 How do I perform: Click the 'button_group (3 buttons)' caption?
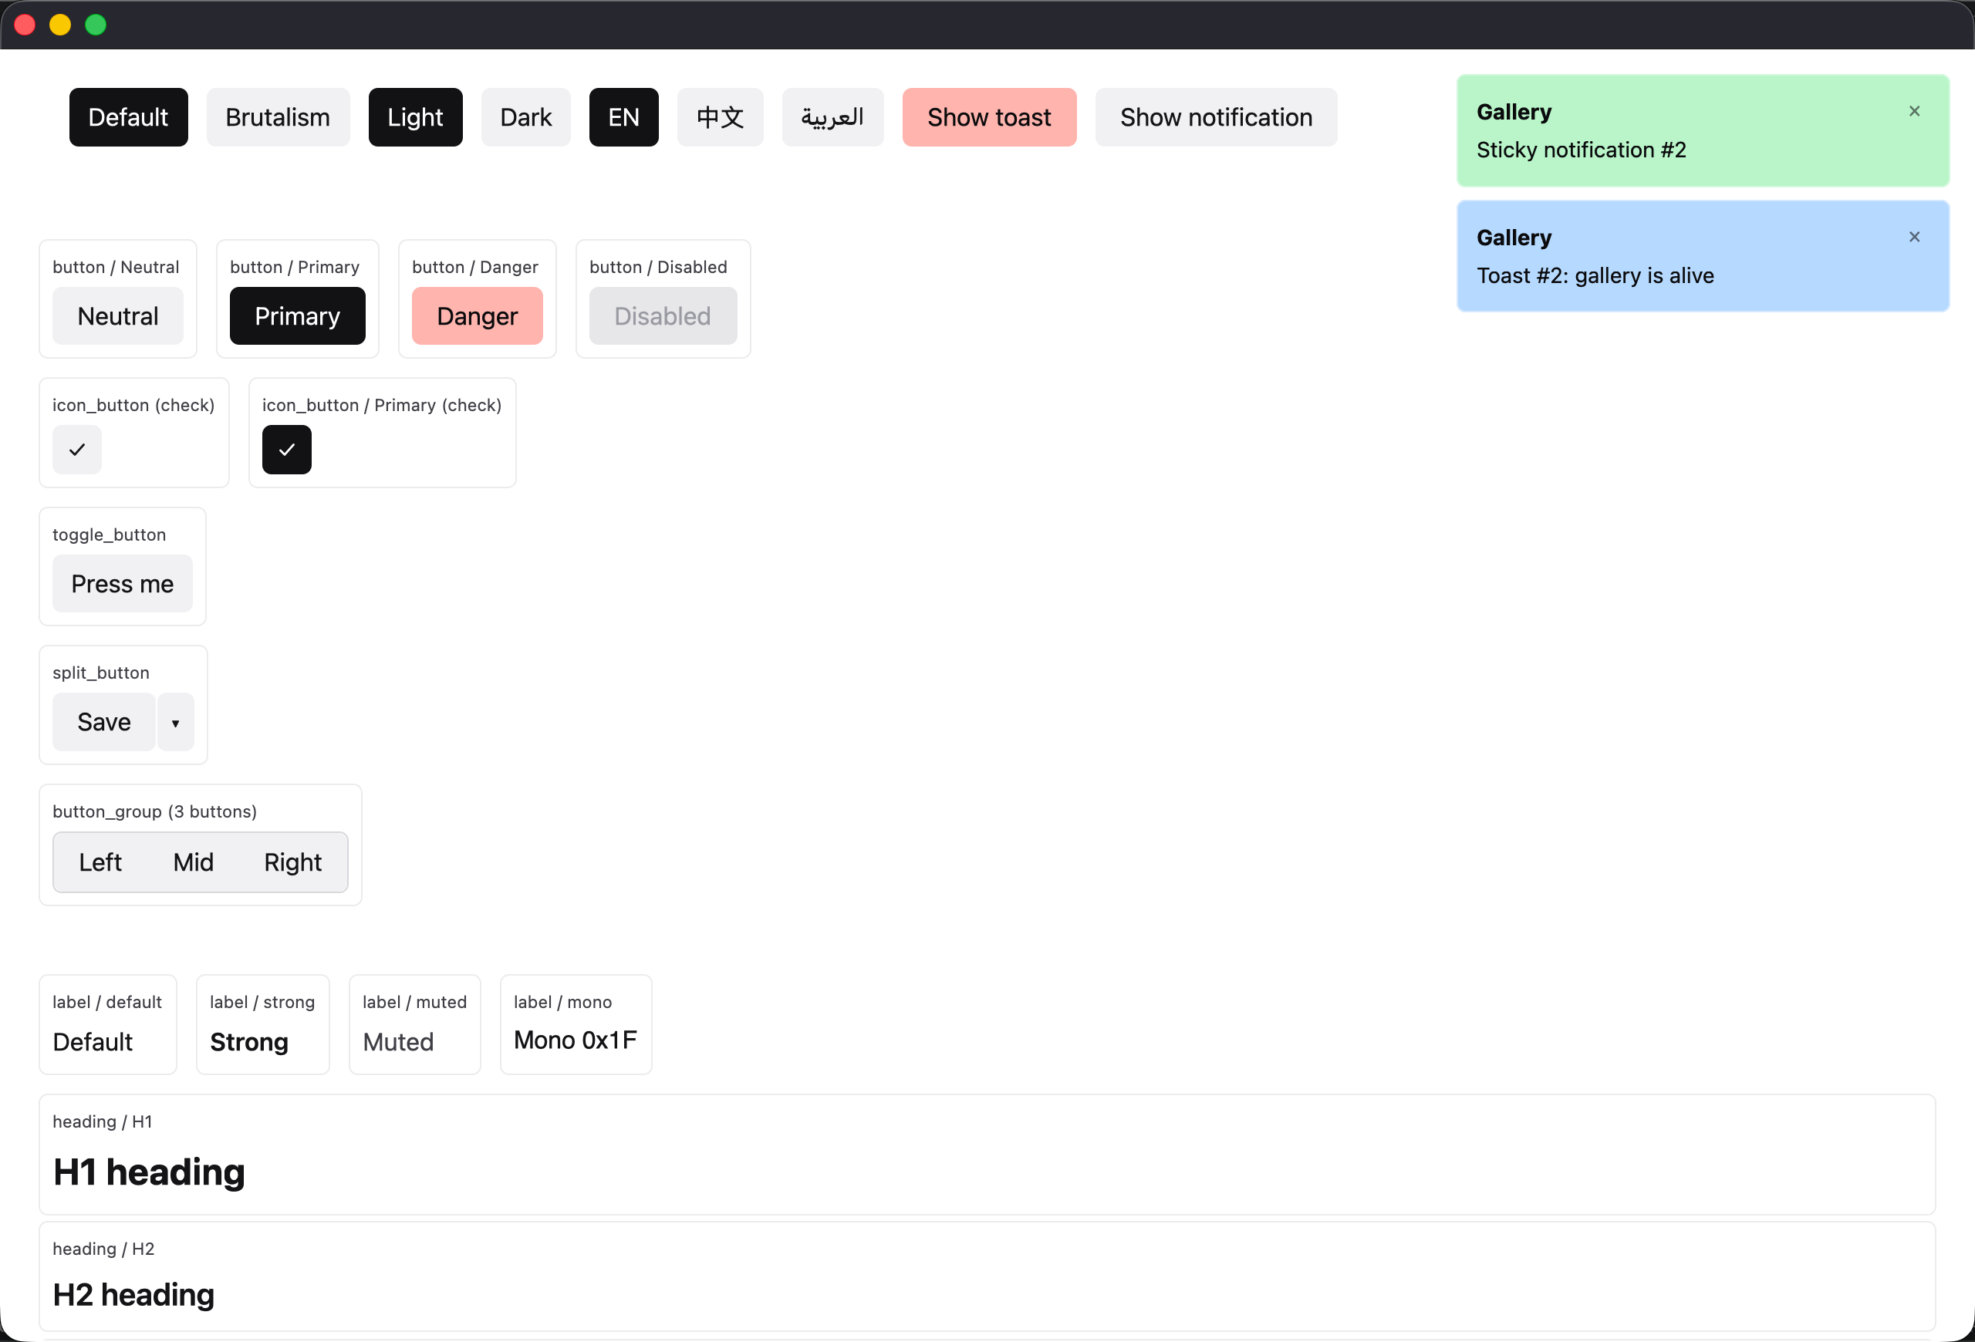(x=154, y=811)
